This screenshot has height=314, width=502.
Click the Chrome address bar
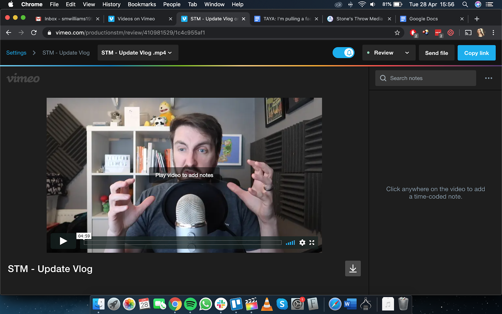click(220, 33)
